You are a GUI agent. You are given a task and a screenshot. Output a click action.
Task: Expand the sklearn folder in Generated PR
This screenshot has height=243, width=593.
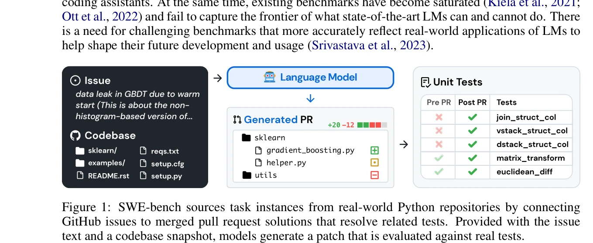pyautogui.click(x=247, y=138)
